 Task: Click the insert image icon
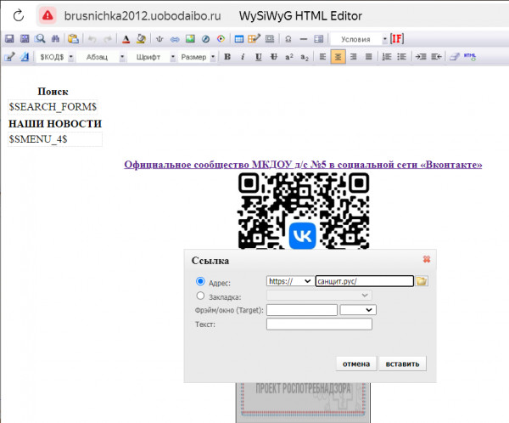point(190,39)
